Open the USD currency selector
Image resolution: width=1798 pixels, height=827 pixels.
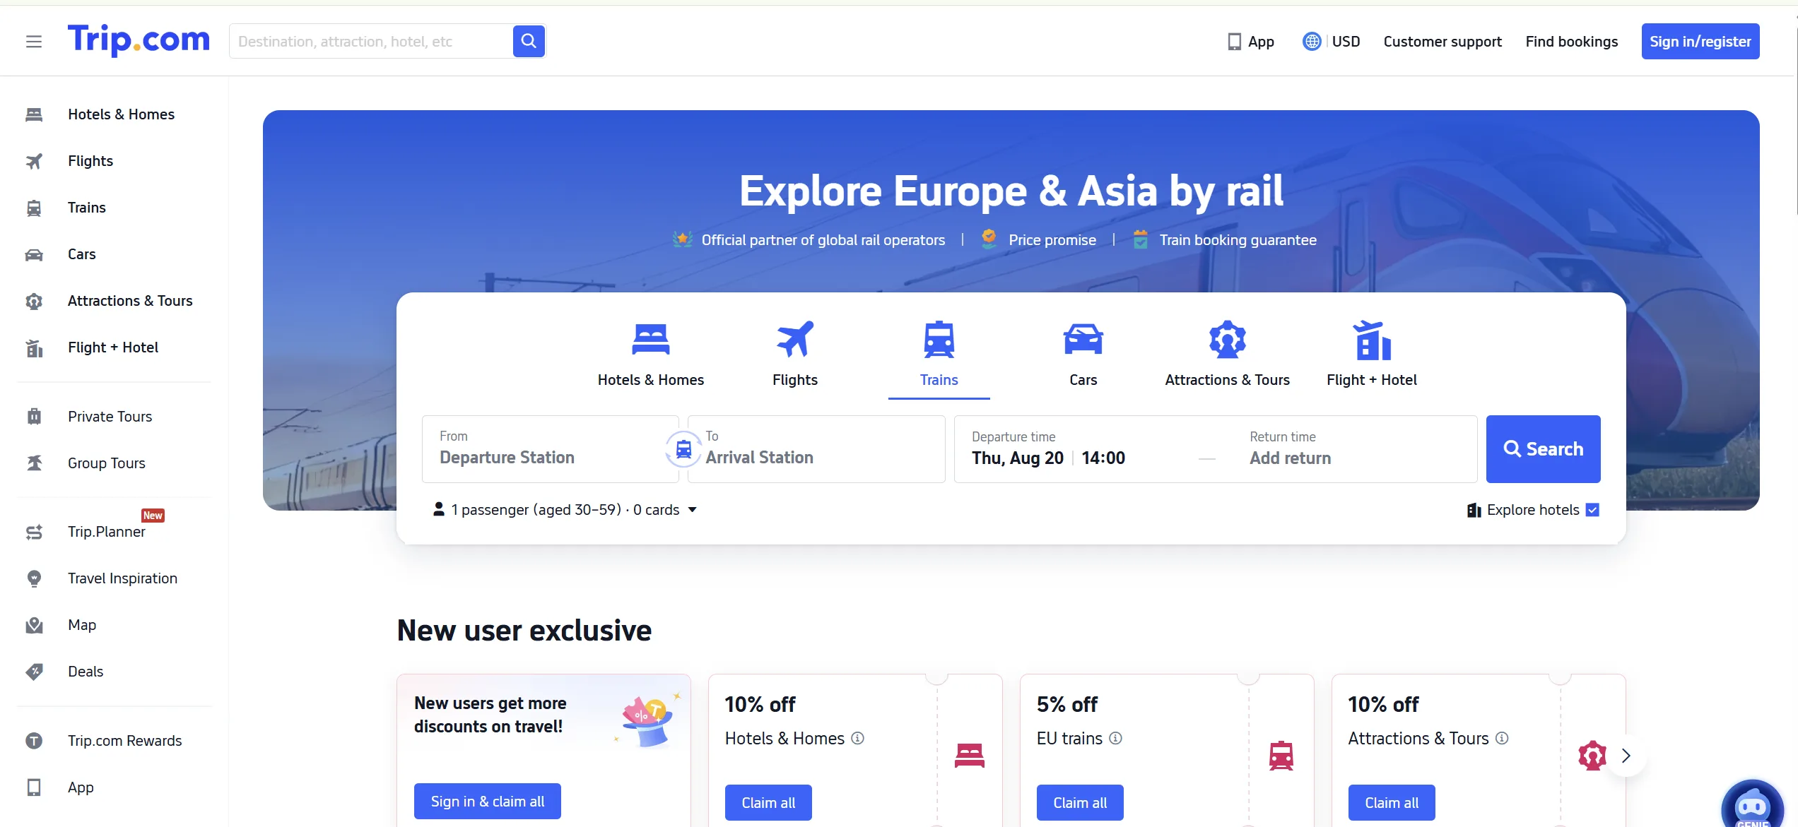1346,42
